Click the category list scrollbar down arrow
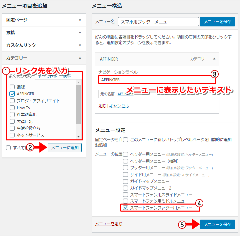 [78, 137]
